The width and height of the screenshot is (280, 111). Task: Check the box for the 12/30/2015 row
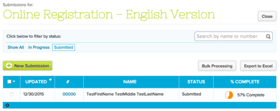[x=11, y=94]
